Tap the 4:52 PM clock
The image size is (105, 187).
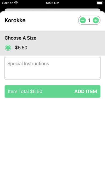(x=52, y=3)
